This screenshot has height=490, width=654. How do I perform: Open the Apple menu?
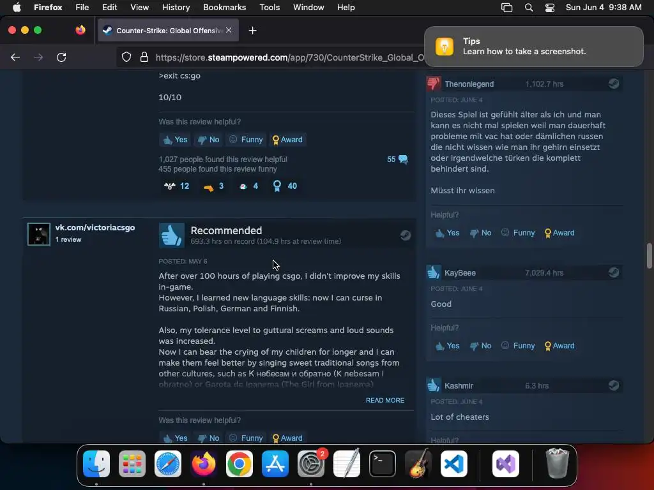17,8
